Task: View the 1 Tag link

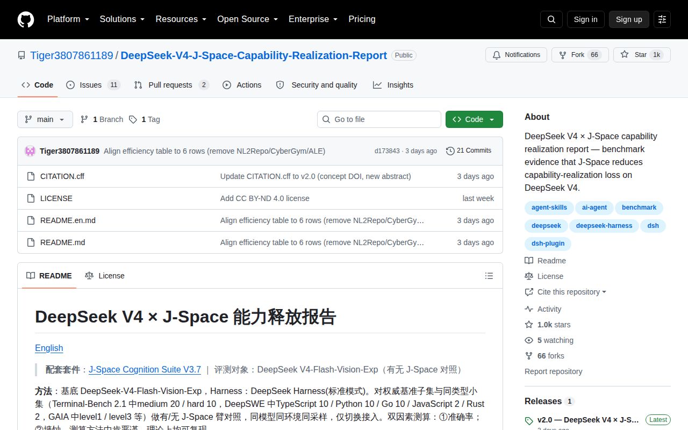Action: pos(145,119)
